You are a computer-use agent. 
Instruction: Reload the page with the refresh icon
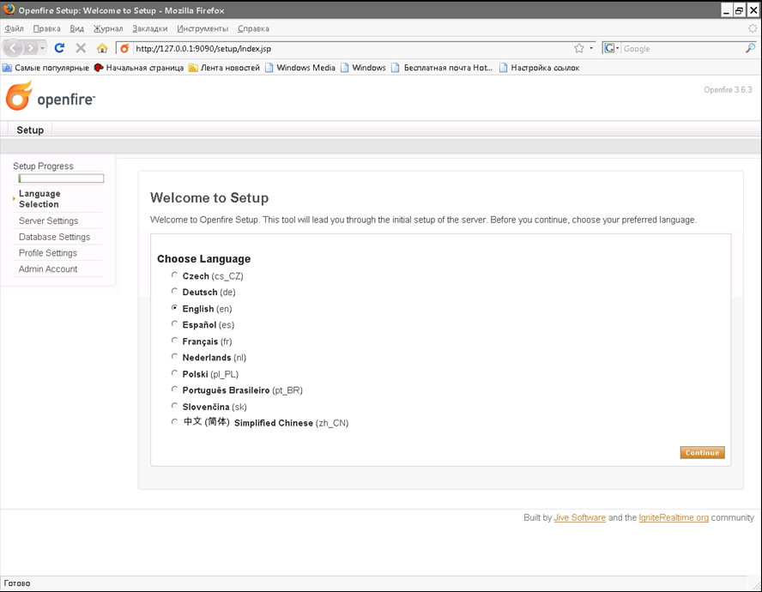(x=59, y=48)
